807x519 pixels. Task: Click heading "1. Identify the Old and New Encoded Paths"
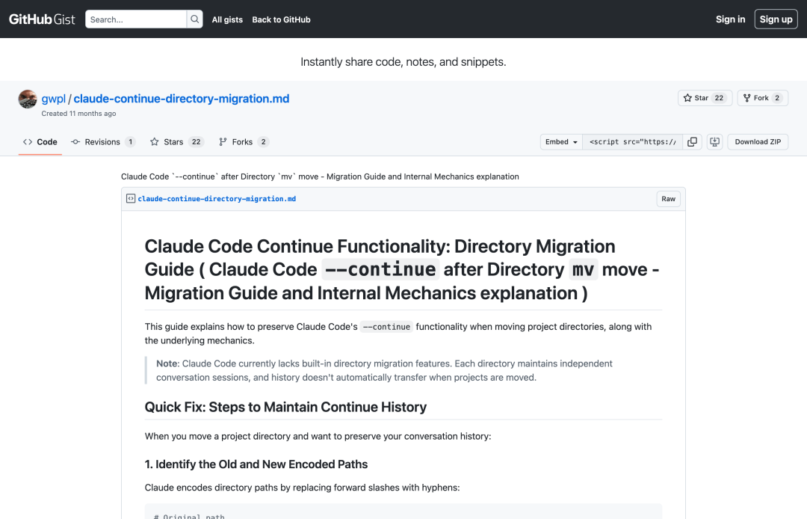pos(256,464)
